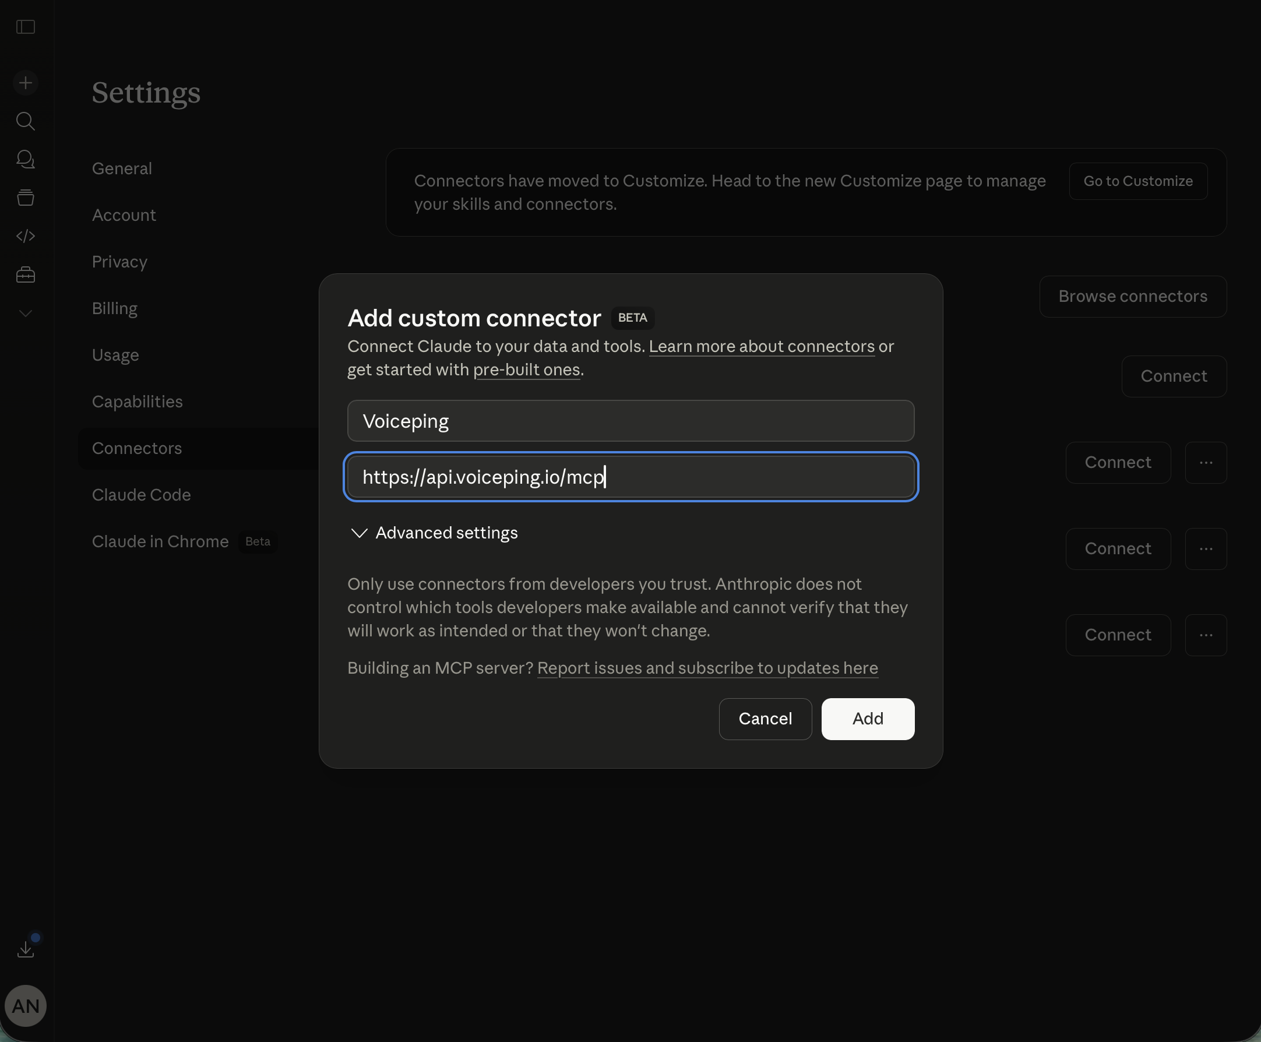This screenshot has height=1042, width=1261.
Task: Open the projects drawer icon
Action: pyautogui.click(x=26, y=198)
